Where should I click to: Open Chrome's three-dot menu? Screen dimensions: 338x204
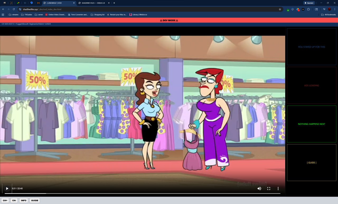335,9
